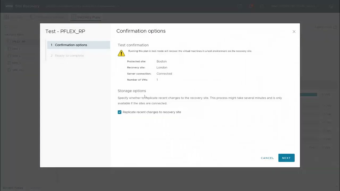Click the CANCEL button

click(x=267, y=158)
